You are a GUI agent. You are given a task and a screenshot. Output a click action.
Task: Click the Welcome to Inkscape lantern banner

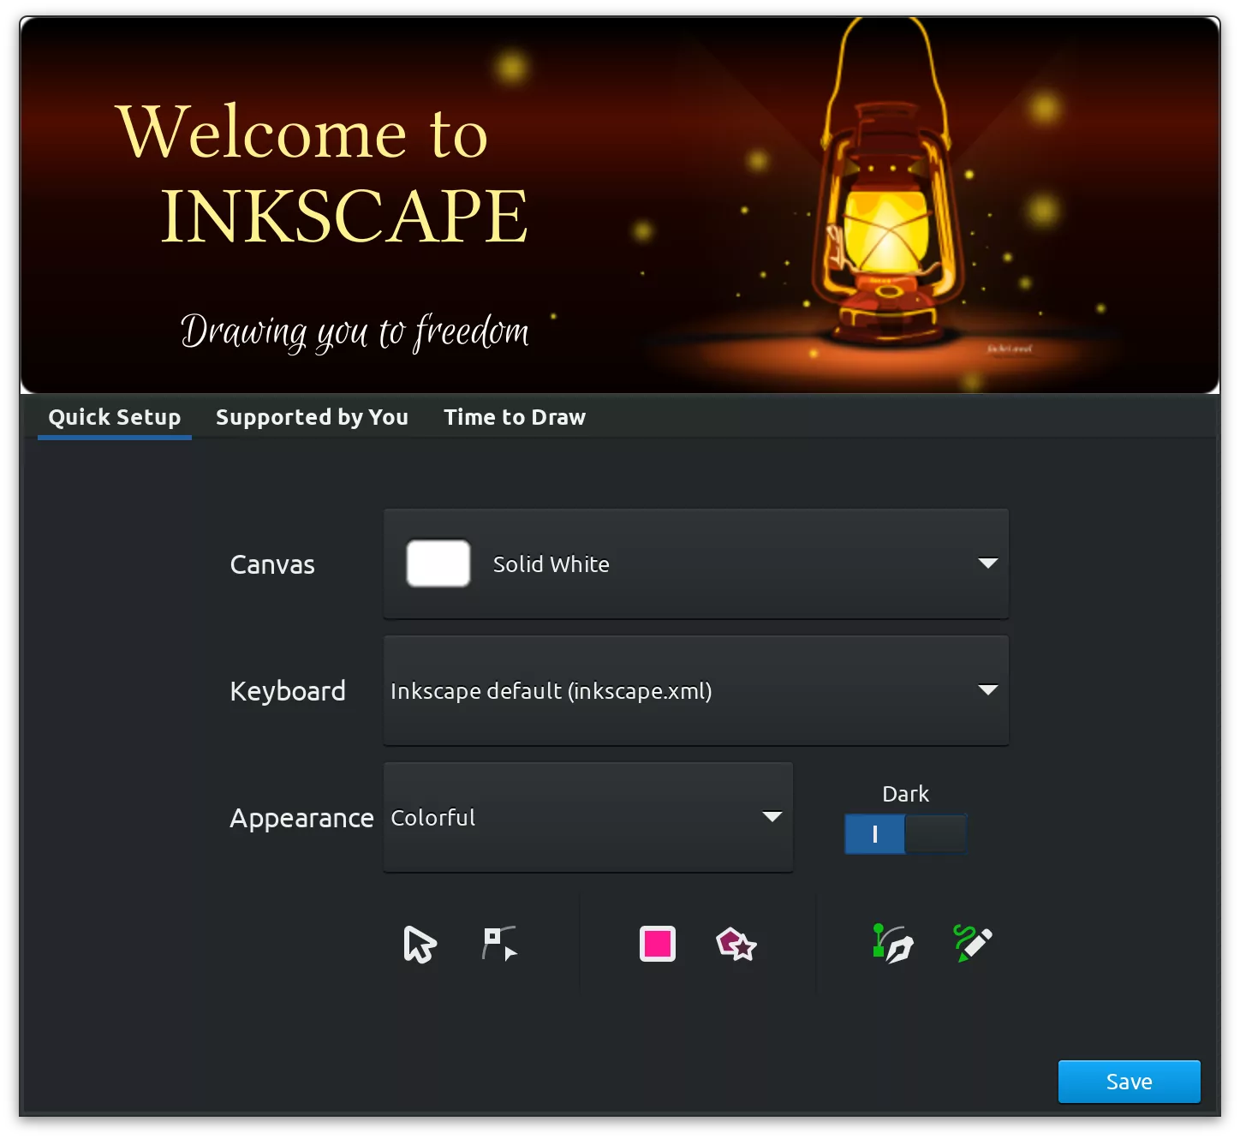(620, 206)
